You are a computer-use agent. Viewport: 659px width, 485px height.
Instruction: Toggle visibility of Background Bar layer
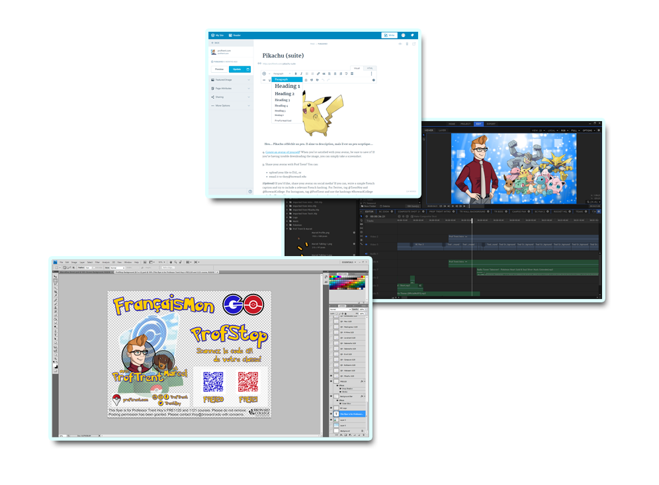point(331,396)
